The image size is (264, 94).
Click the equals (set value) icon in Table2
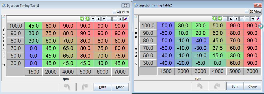coord(225,19)
